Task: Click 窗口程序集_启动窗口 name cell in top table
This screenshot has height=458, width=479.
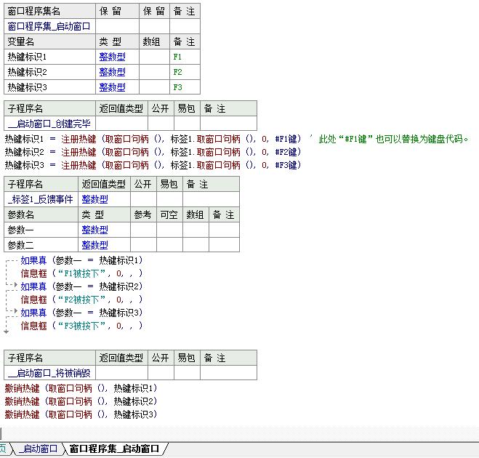Action: pyautogui.click(x=50, y=26)
